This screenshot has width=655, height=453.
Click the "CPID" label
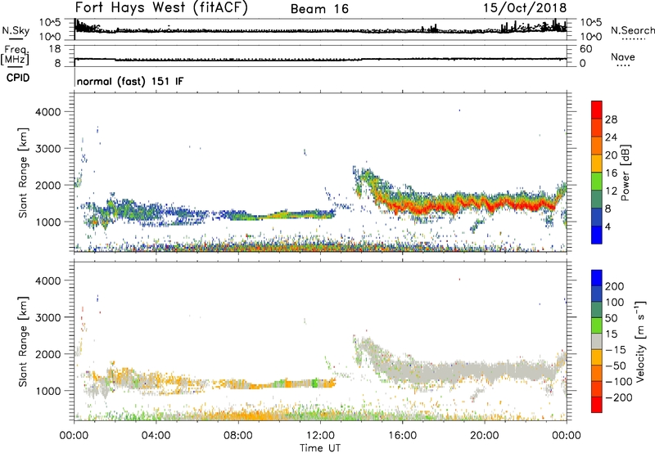(x=18, y=78)
